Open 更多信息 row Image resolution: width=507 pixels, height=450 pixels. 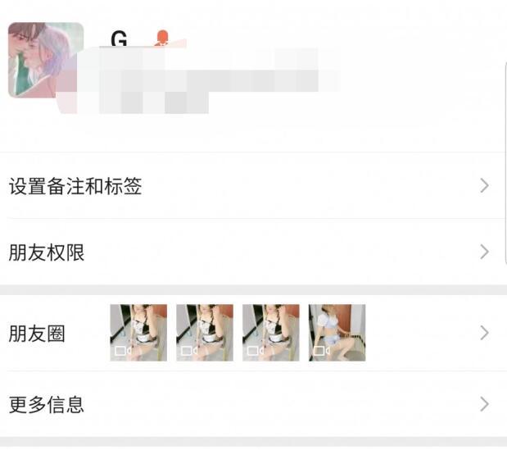click(x=254, y=404)
